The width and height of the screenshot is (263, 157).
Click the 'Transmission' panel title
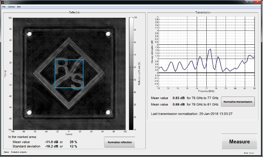coord(203,12)
